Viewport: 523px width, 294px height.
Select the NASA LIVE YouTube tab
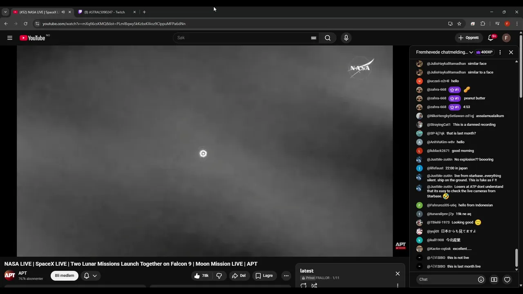(39, 12)
